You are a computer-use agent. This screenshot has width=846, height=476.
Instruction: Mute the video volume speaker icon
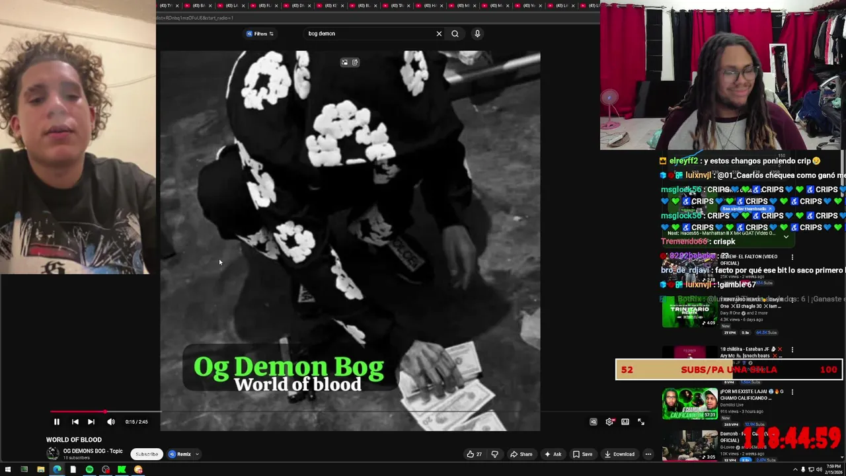tap(110, 422)
